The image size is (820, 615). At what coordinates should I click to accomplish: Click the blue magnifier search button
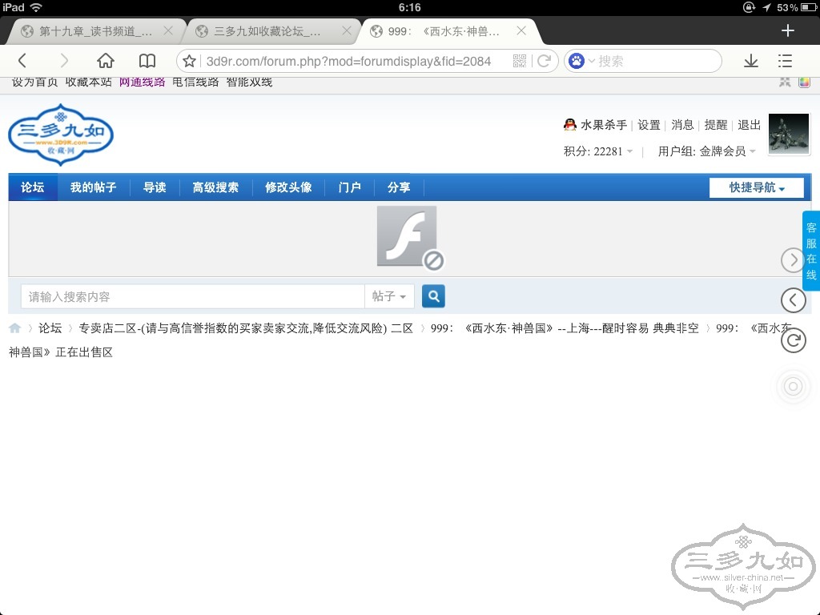pos(433,296)
